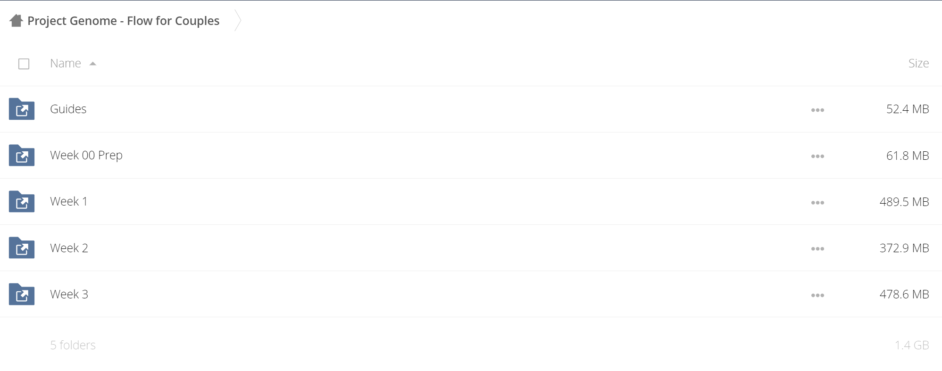The image size is (942, 371).
Task: Click the sort direction arrow beside Name
Action: tap(93, 64)
